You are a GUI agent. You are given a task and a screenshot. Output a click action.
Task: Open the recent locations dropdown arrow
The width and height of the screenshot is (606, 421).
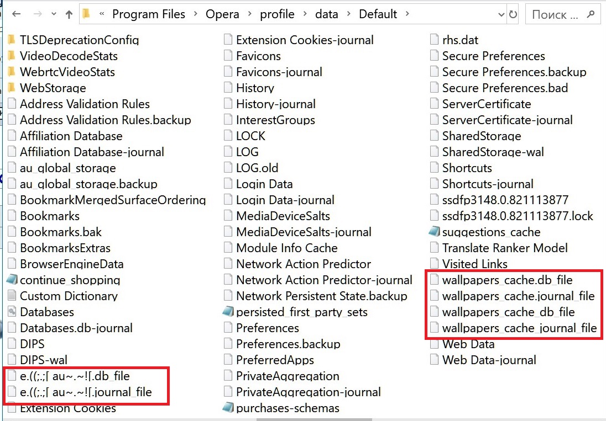click(x=54, y=14)
